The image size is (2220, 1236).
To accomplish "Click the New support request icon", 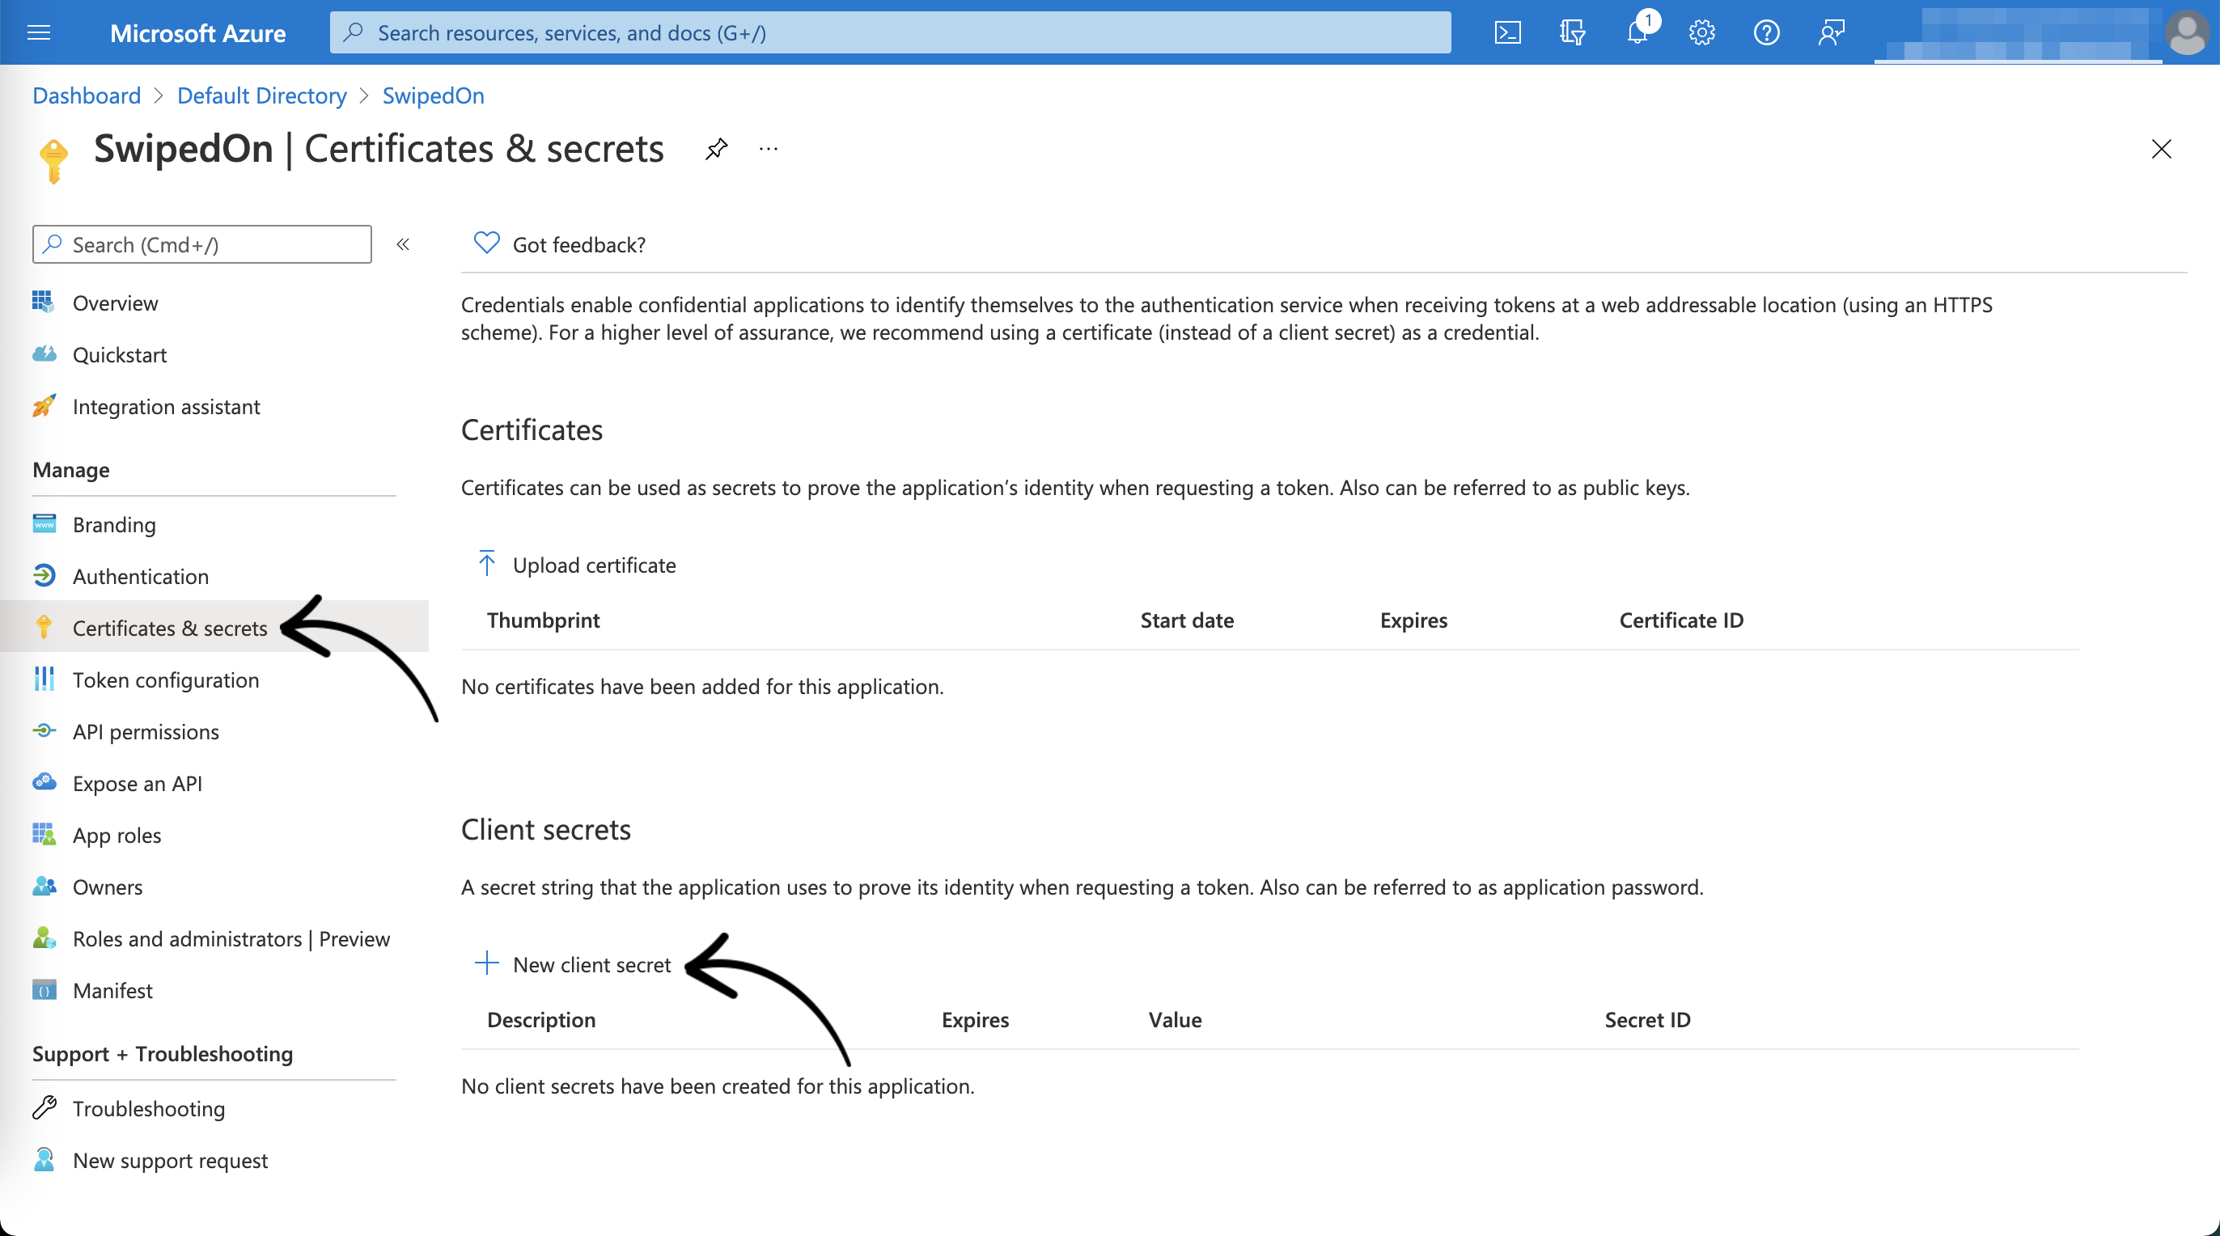I will pos(44,1159).
